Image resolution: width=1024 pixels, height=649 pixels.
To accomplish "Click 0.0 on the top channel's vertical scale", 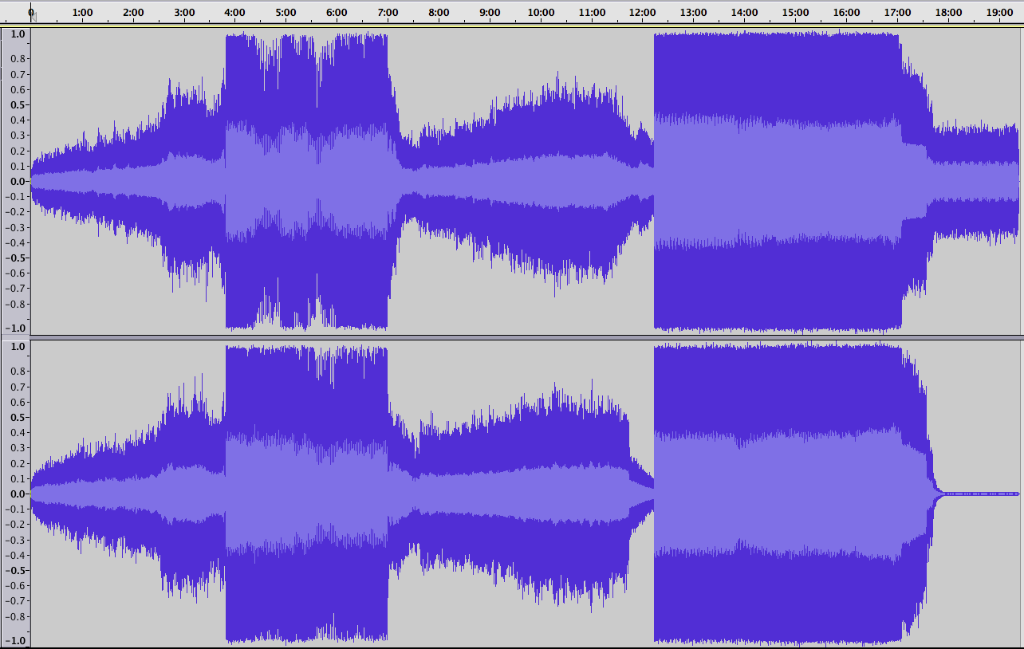I will pyautogui.click(x=18, y=181).
